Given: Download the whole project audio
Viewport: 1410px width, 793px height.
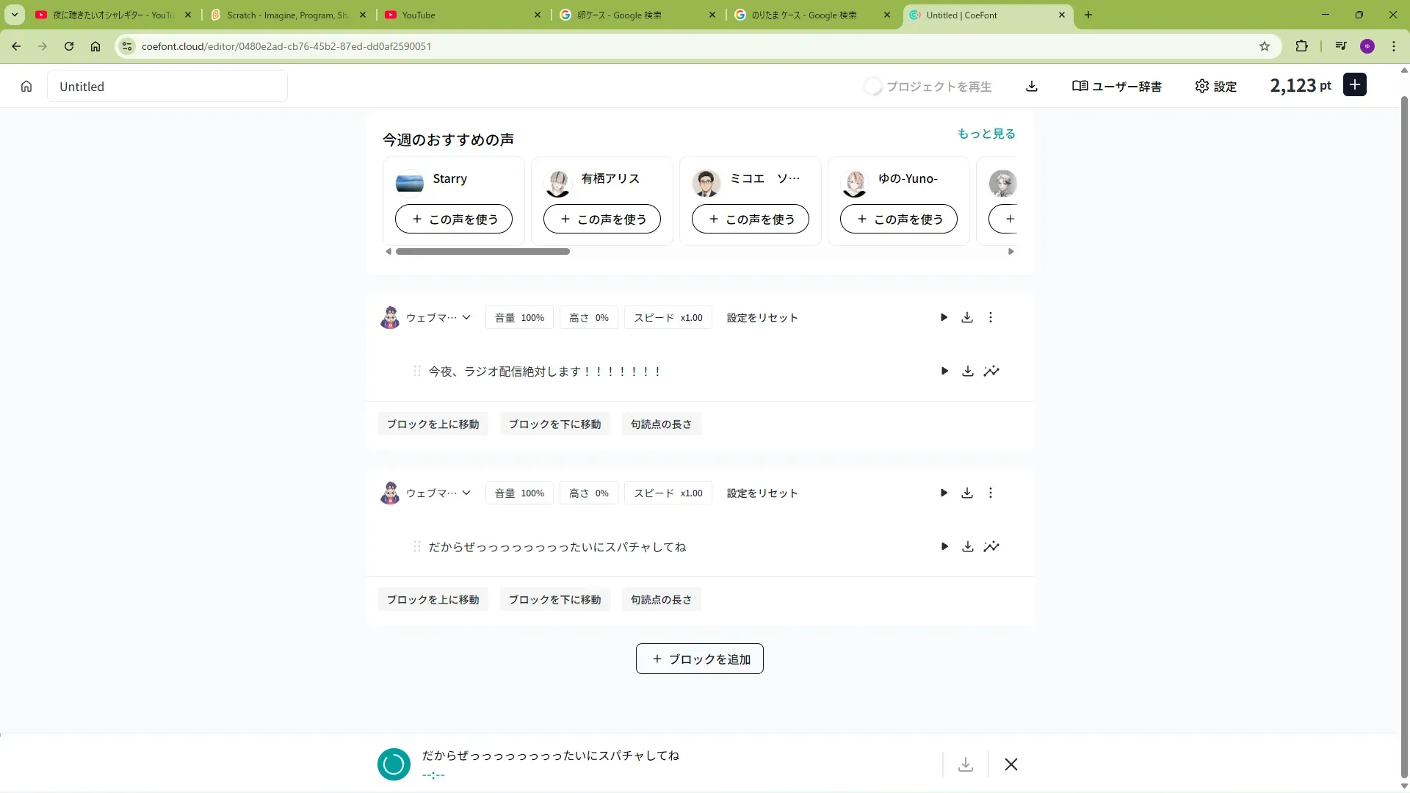Looking at the screenshot, I should [1032, 87].
